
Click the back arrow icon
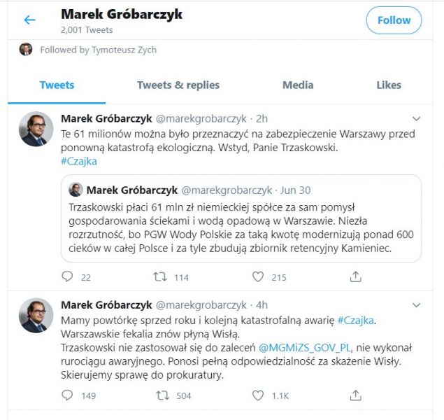pyautogui.click(x=29, y=20)
